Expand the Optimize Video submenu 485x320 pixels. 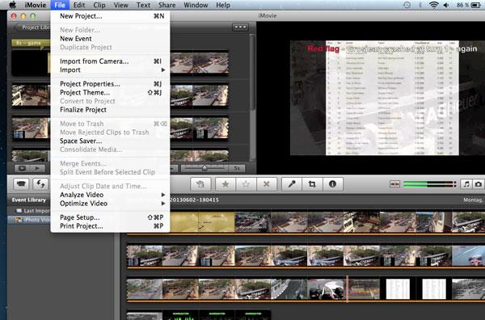tap(110, 204)
